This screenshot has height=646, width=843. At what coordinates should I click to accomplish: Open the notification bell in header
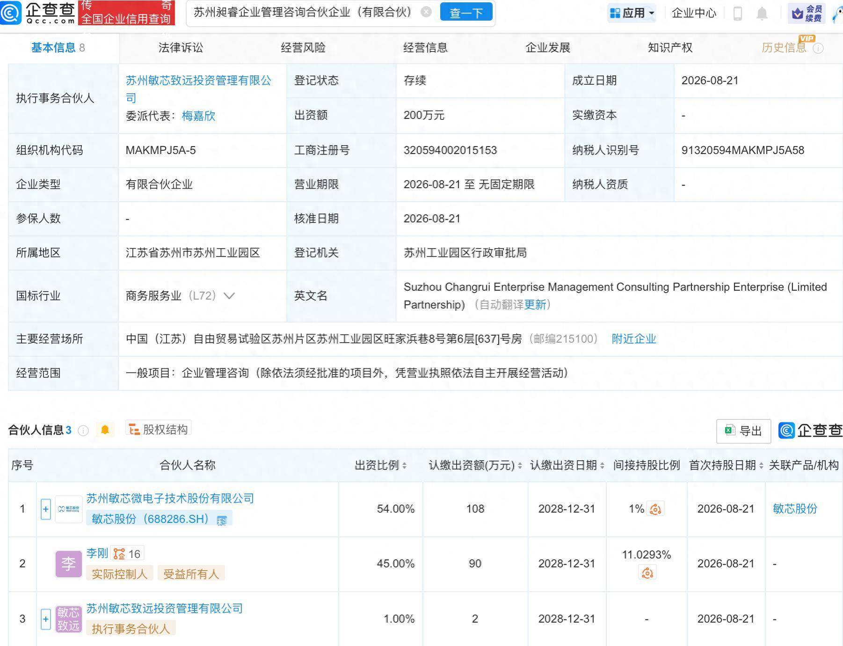click(762, 14)
